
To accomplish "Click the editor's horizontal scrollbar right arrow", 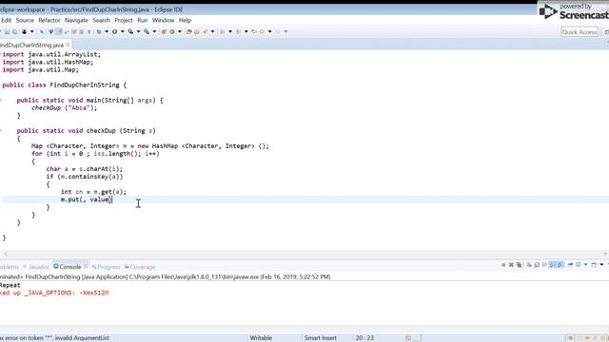I will [605, 254].
